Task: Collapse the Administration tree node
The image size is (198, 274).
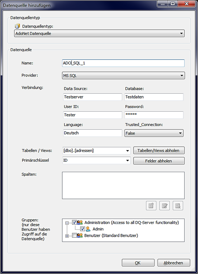Action: pos(67,223)
